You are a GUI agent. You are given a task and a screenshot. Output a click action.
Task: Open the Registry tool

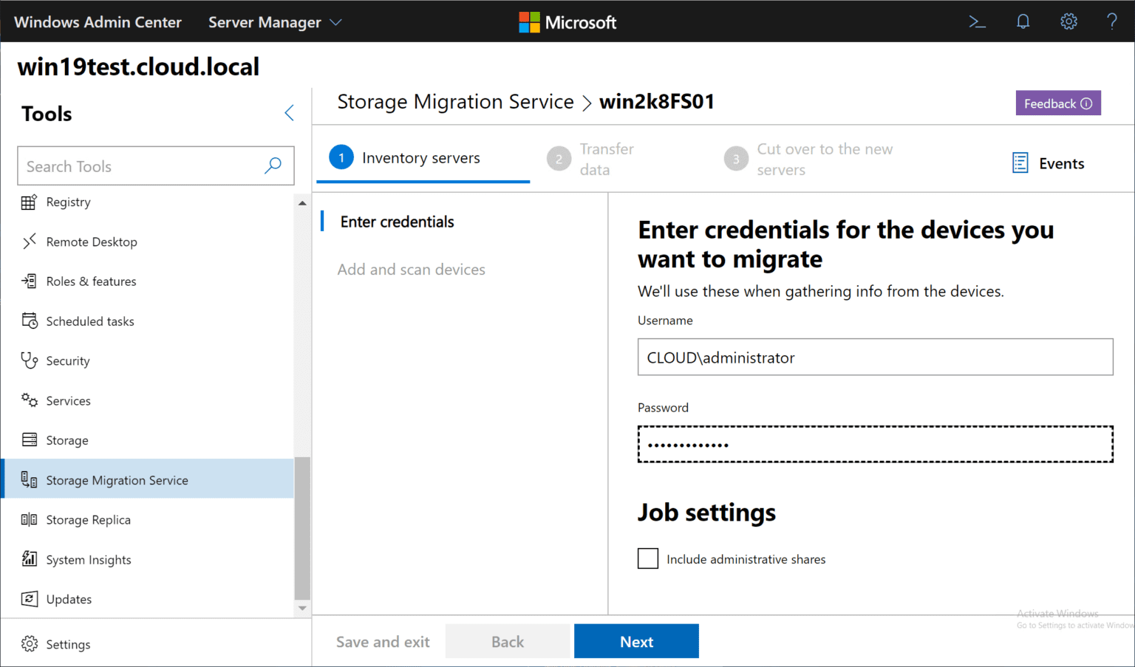pyautogui.click(x=68, y=202)
